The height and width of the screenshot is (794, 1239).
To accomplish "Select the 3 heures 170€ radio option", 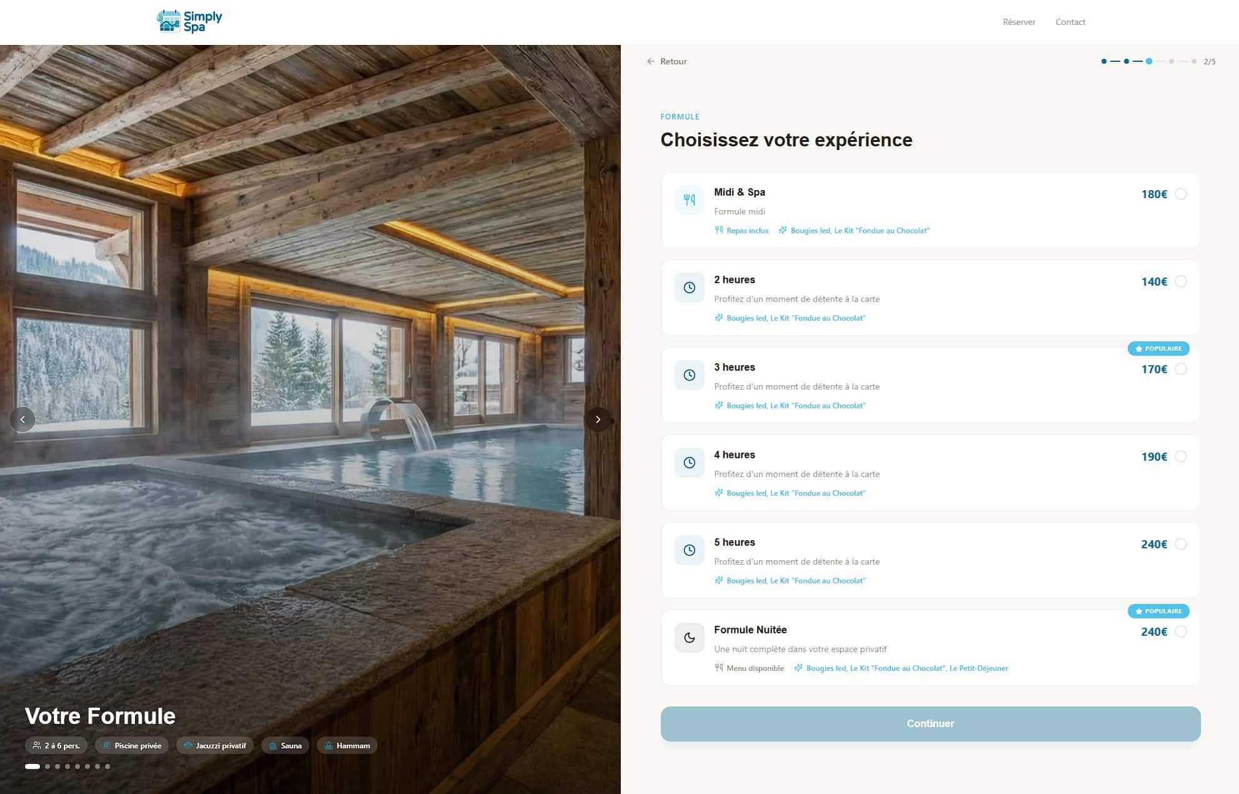I will [1180, 369].
